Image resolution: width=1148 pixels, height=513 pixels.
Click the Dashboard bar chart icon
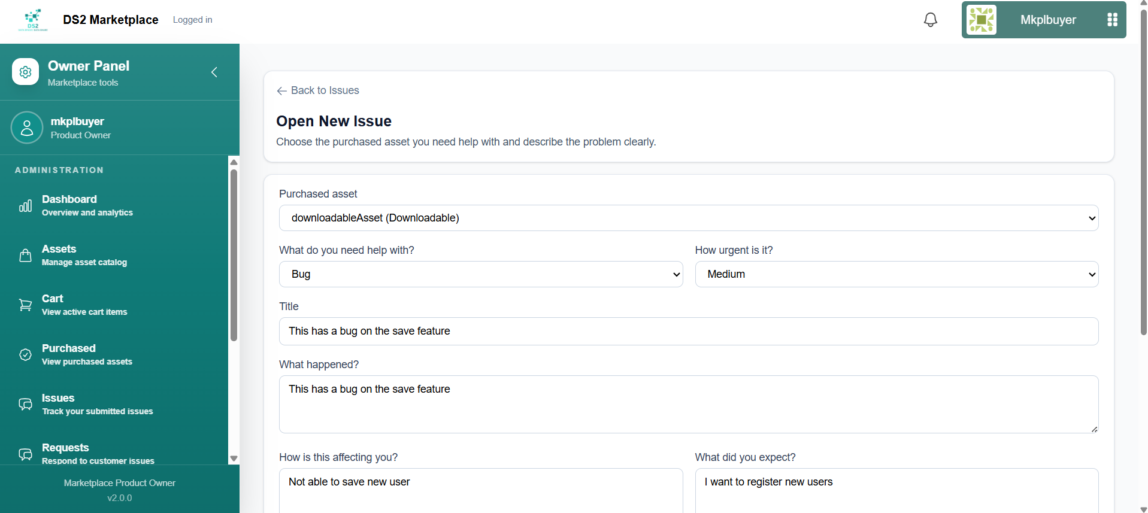pos(25,206)
